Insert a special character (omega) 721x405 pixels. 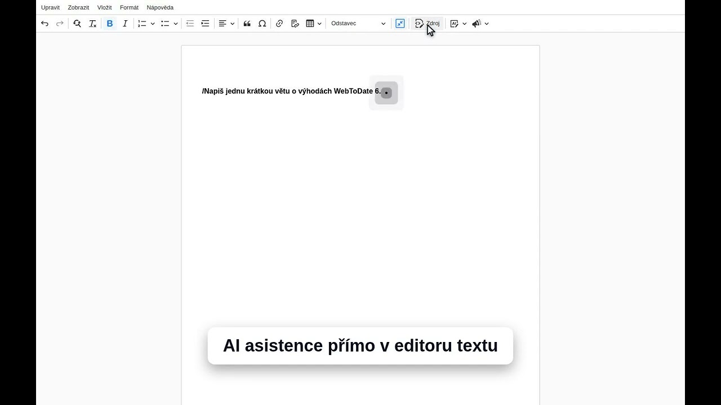point(262,24)
